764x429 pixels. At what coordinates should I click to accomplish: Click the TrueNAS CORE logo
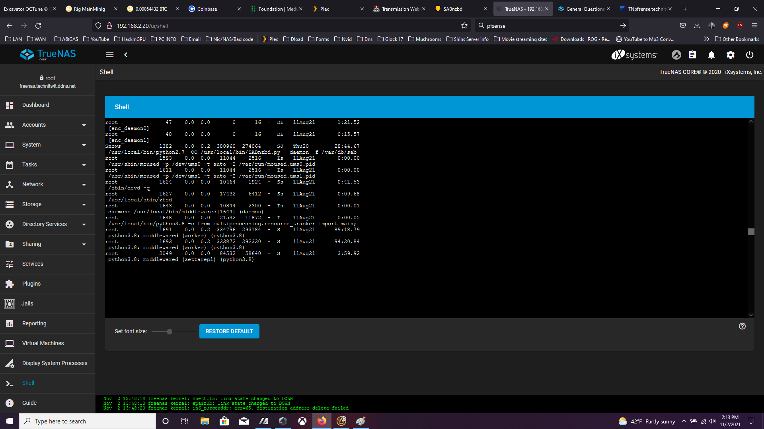(x=48, y=54)
